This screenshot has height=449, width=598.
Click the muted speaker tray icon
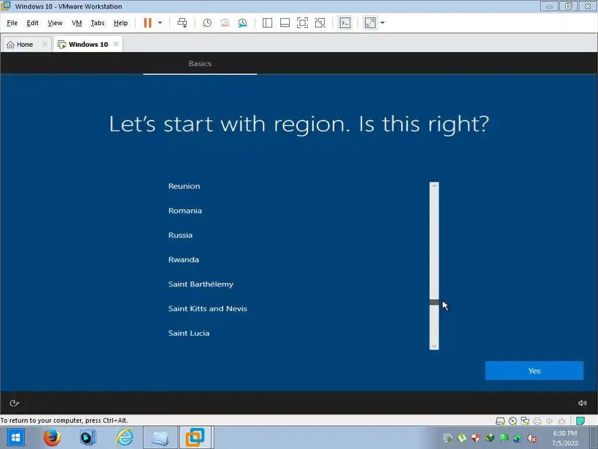pos(532,438)
